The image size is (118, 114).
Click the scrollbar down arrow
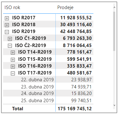coord(114,105)
